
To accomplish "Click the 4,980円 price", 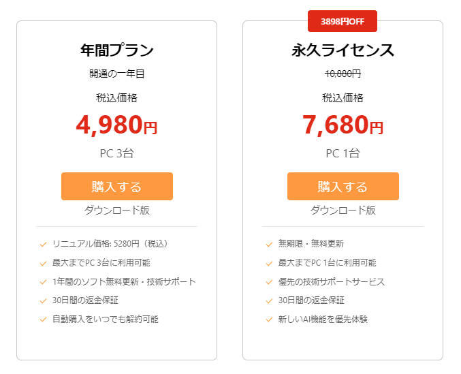I will click(116, 125).
